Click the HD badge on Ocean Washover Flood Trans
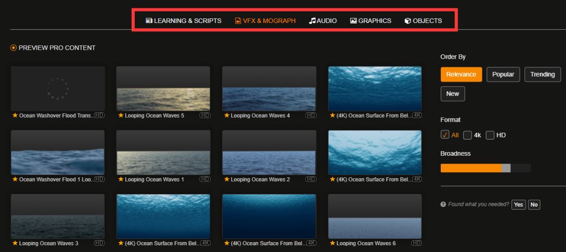The width and height of the screenshot is (566, 252). point(99,115)
